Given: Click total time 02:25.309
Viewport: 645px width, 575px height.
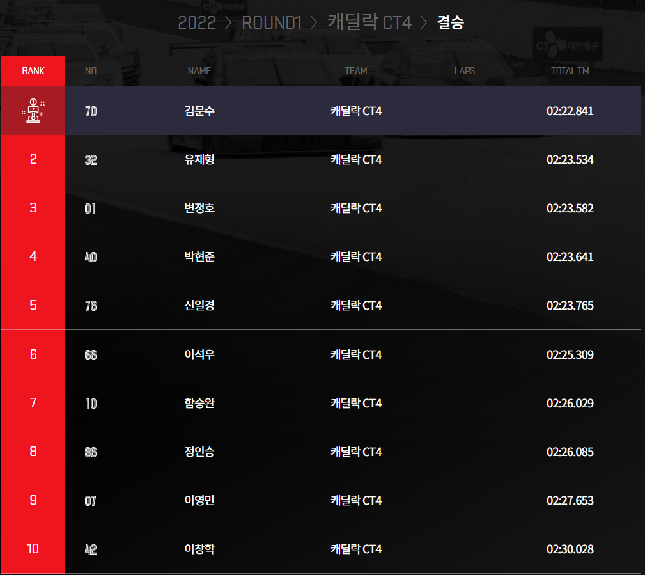Looking at the screenshot, I should [x=570, y=354].
